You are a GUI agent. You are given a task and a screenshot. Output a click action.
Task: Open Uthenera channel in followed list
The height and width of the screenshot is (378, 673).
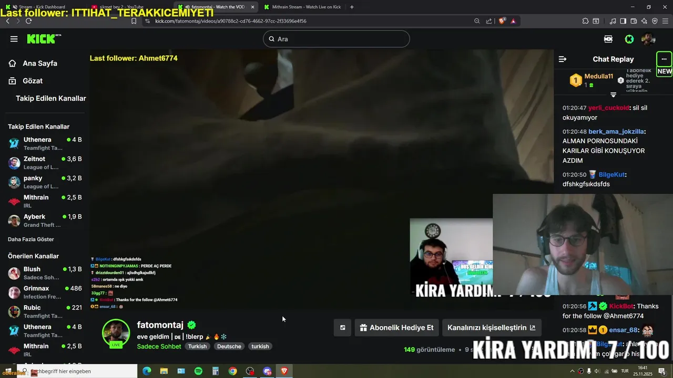point(45,143)
